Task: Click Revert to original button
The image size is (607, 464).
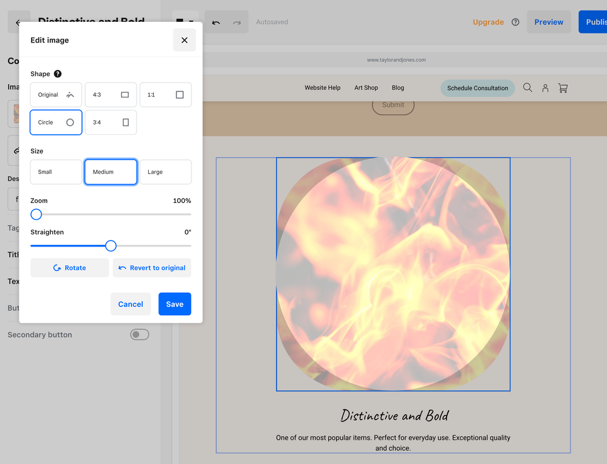Action: [x=152, y=268]
